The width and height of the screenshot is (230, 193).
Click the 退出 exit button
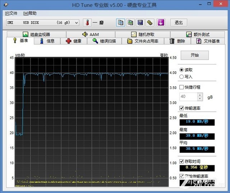179,23
